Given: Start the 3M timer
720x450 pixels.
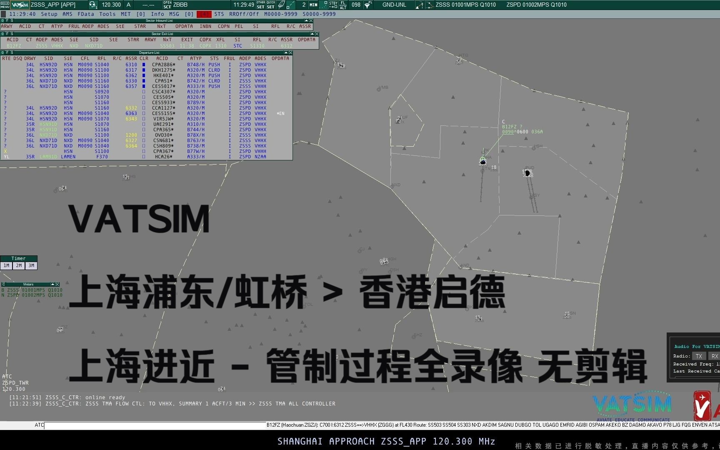Looking at the screenshot, I should [x=31, y=265].
